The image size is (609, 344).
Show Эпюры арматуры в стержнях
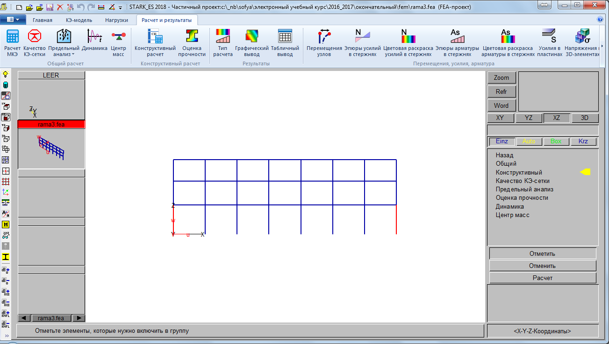tap(458, 43)
